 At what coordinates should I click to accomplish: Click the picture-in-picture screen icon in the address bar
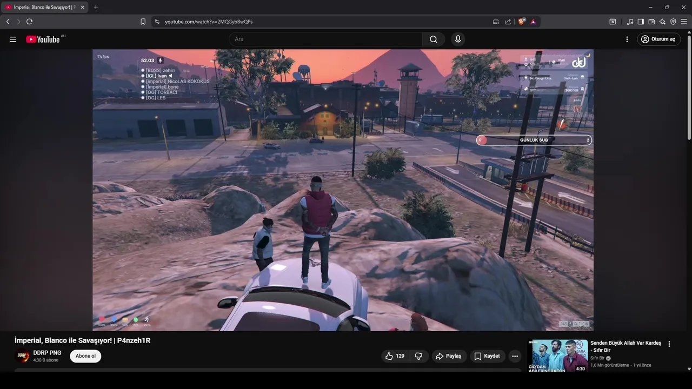coord(496,22)
